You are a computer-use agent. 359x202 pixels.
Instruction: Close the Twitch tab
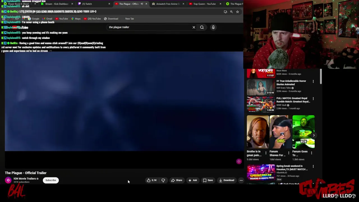coord(109,4)
